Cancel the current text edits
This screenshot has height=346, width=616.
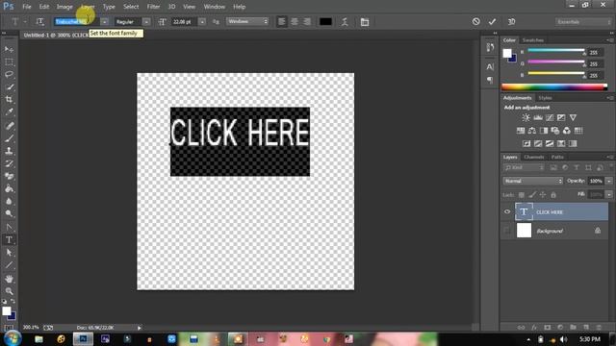click(476, 21)
